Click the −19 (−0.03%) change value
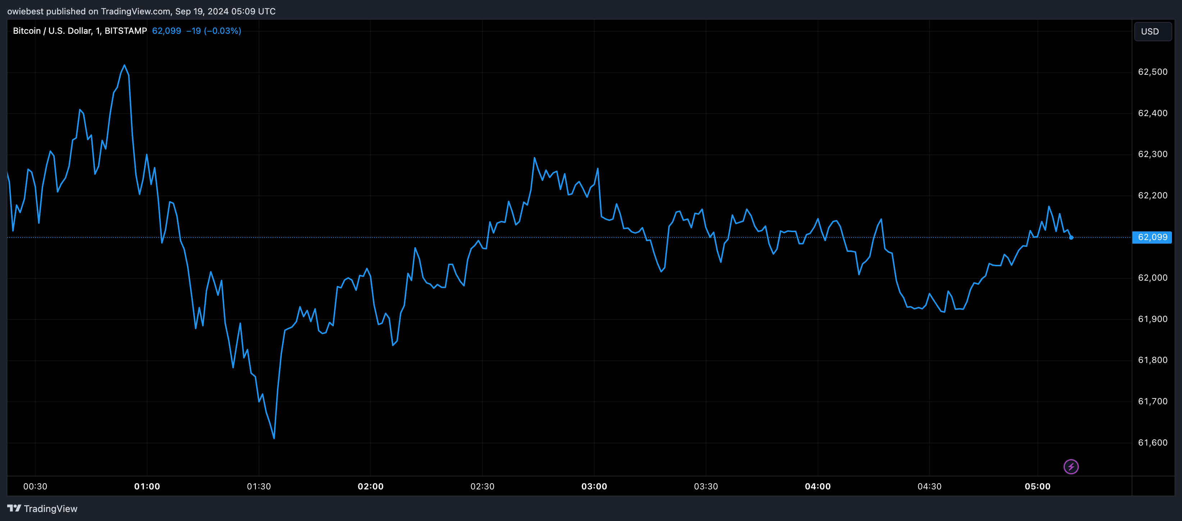Viewport: 1182px width, 521px height. [214, 31]
